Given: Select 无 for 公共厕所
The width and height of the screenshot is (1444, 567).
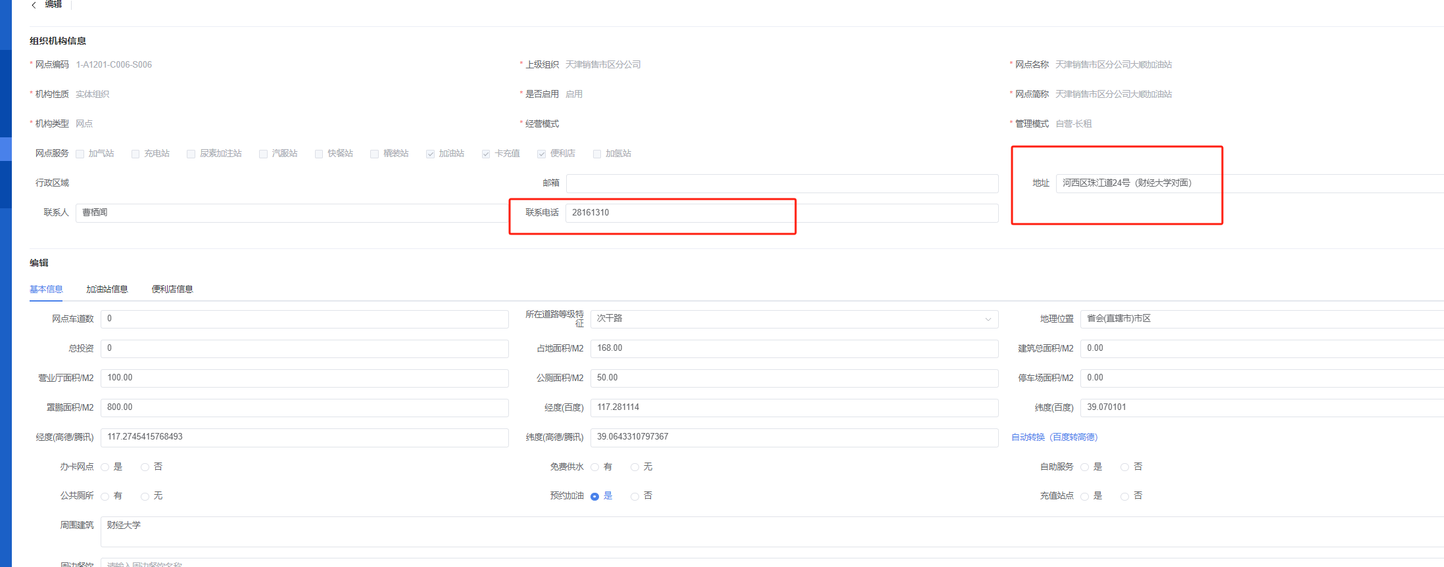Looking at the screenshot, I should [145, 496].
